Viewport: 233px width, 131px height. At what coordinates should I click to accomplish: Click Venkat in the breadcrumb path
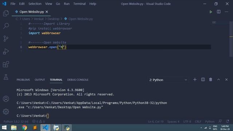(x=39, y=19)
